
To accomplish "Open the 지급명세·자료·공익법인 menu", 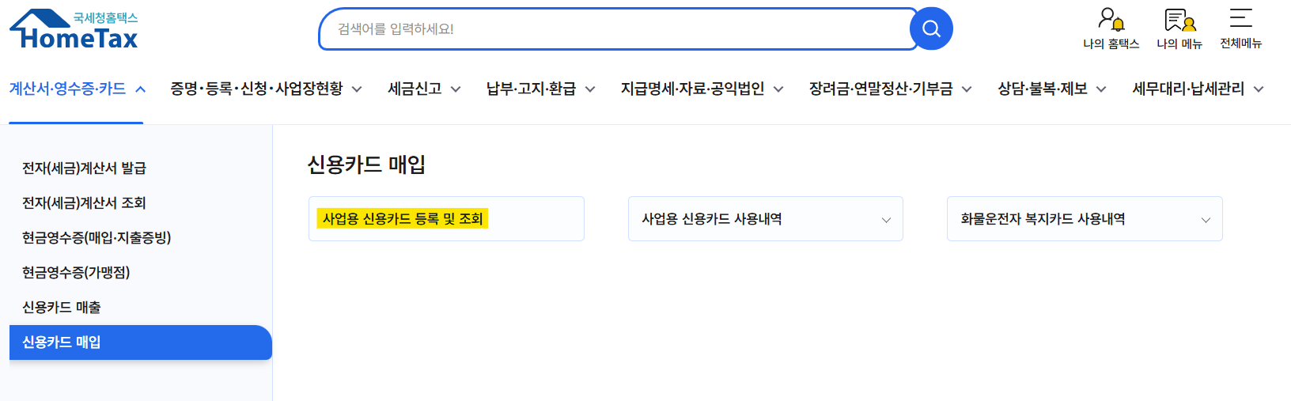I will [x=702, y=89].
